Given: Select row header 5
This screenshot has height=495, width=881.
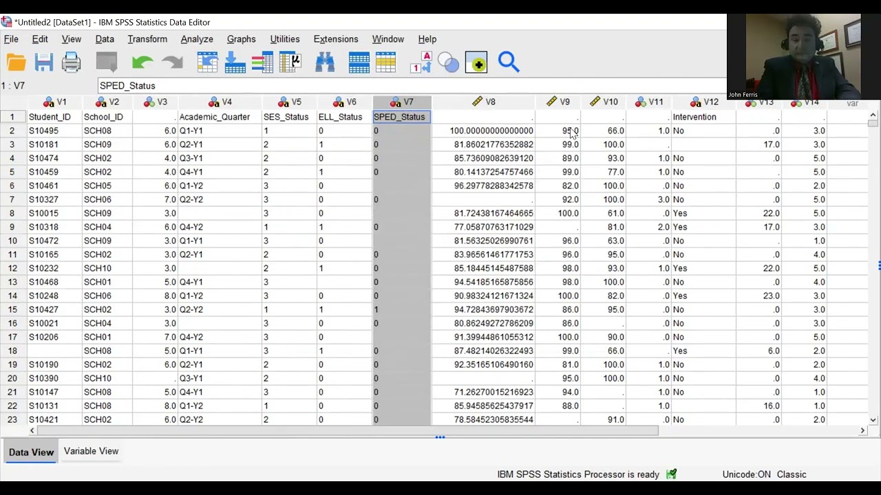Looking at the screenshot, I should click(12, 172).
